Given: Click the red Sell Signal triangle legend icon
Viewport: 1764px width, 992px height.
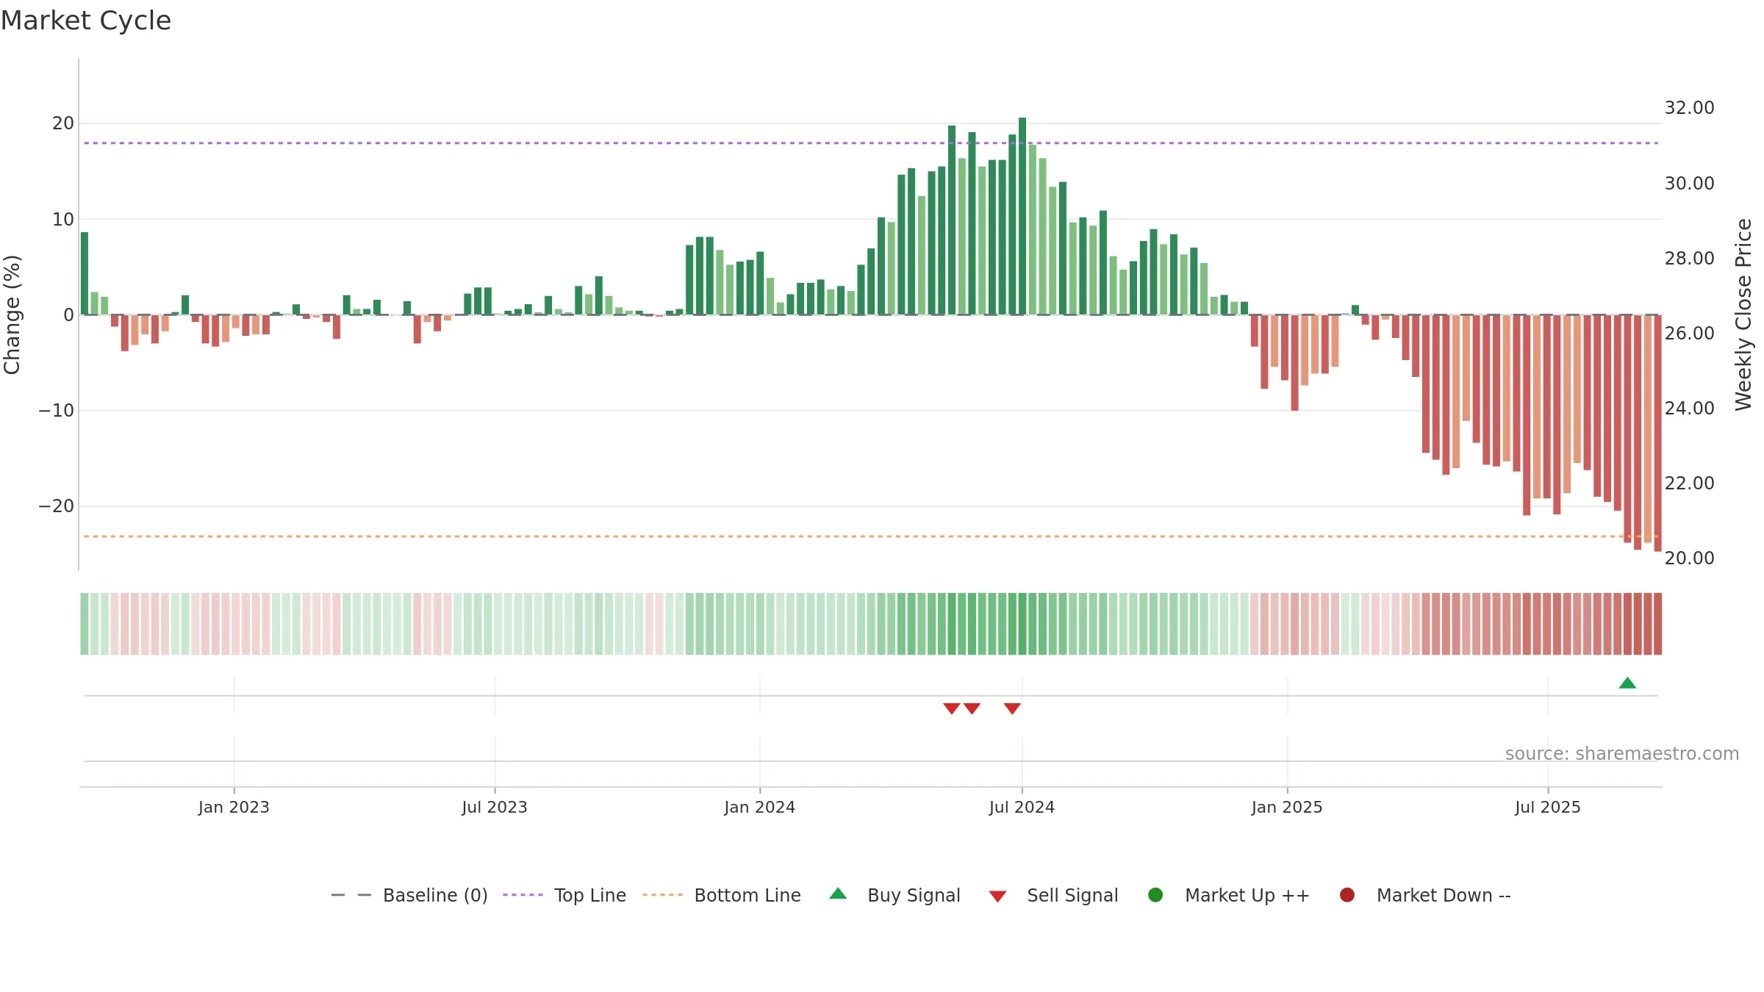Looking at the screenshot, I should [997, 896].
